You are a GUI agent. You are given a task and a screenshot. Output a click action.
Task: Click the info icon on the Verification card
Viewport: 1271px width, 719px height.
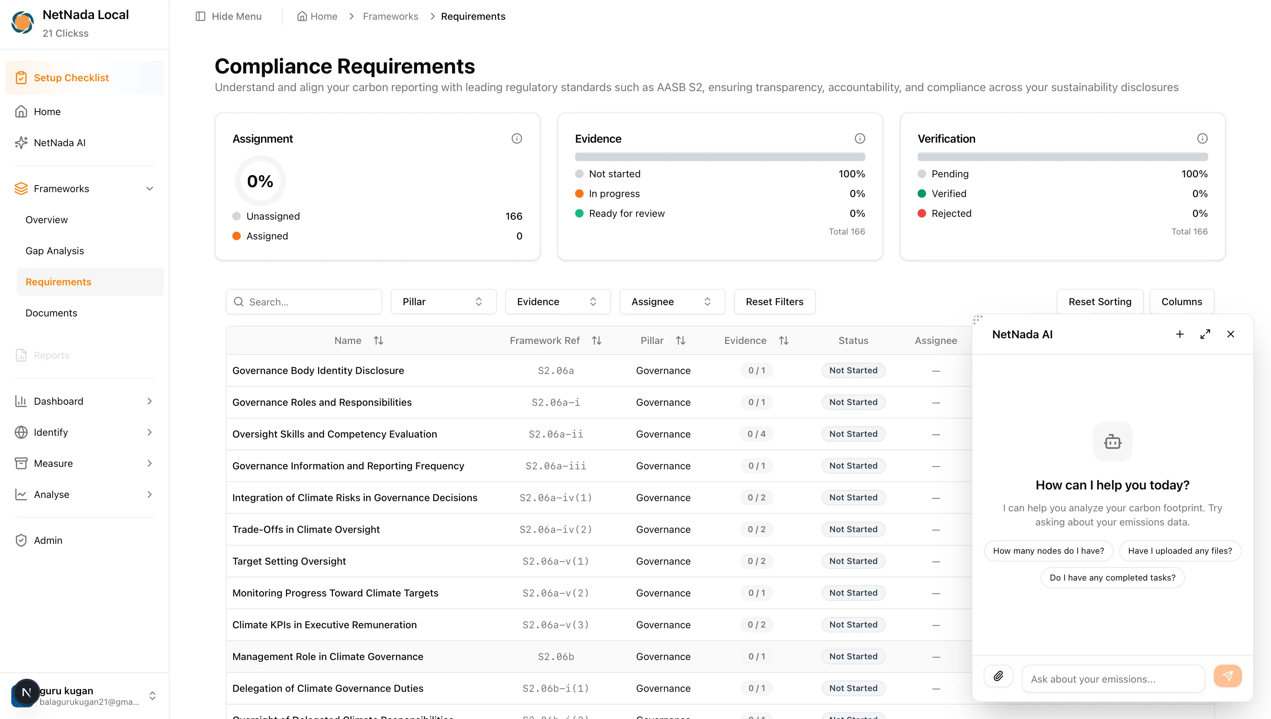pyautogui.click(x=1203, y=138)
